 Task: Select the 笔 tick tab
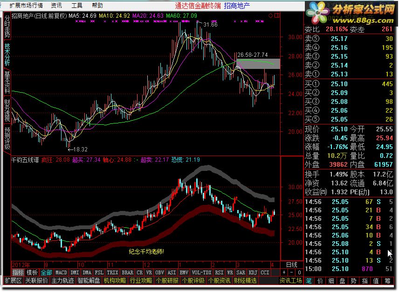click(309, 281)
